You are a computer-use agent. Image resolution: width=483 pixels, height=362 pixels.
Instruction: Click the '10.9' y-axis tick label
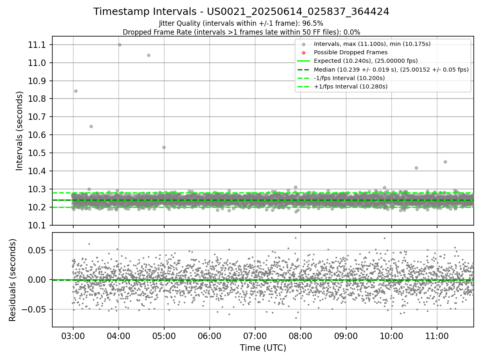click(36, 81)
